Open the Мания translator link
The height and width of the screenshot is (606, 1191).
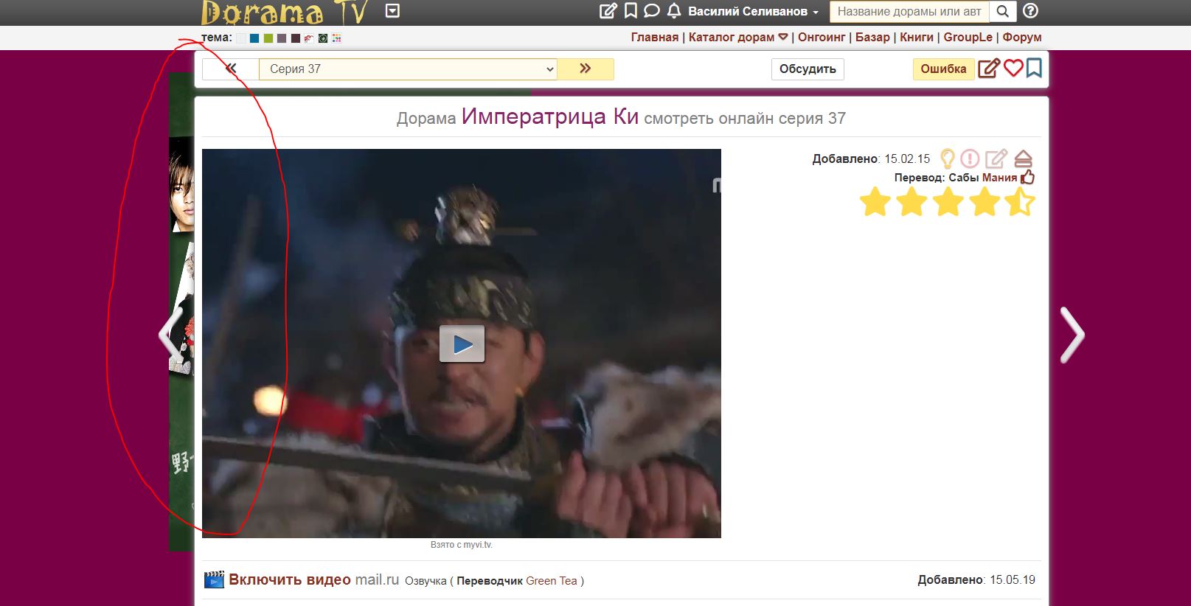tap(999, 178)
